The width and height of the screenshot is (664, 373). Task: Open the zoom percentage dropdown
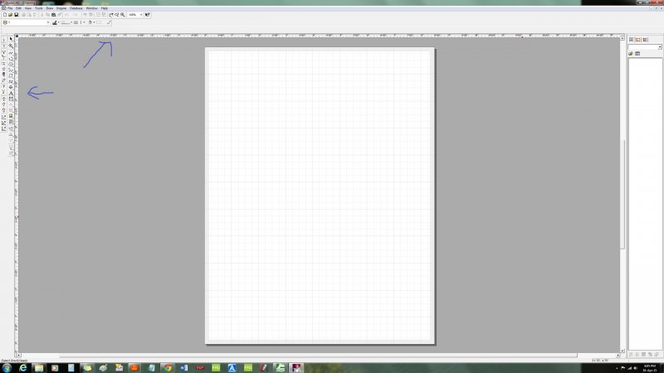click(141, 15)
